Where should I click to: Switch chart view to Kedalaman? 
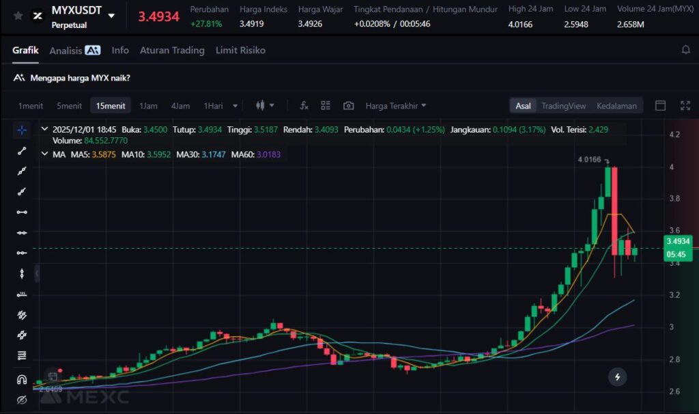[616, 106]
